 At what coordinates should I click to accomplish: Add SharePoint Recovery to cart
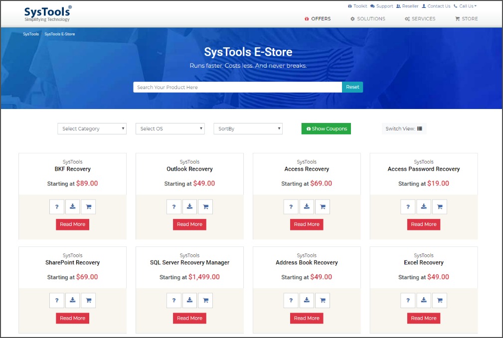(89, 301)
